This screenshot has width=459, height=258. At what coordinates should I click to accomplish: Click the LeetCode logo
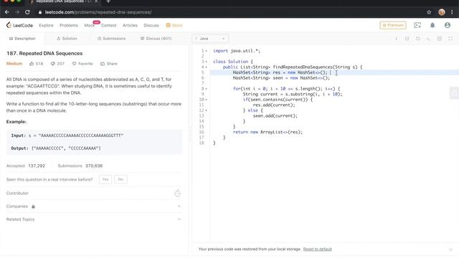point(19,26)
